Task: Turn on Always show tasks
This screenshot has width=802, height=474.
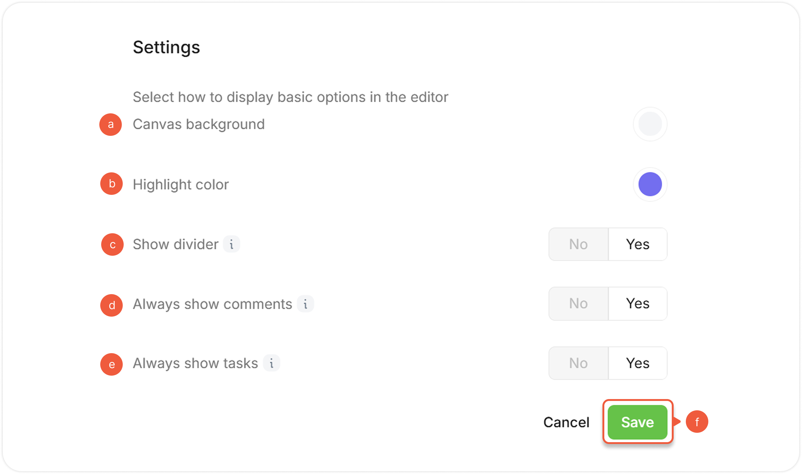Action: [x=637, y=363]
